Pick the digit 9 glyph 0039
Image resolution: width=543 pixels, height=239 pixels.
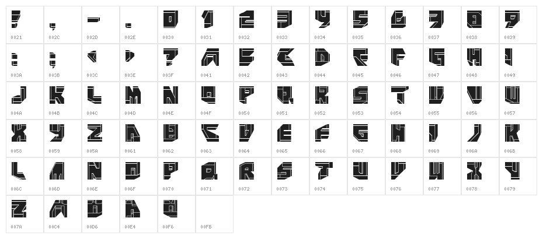pos(511,20)
